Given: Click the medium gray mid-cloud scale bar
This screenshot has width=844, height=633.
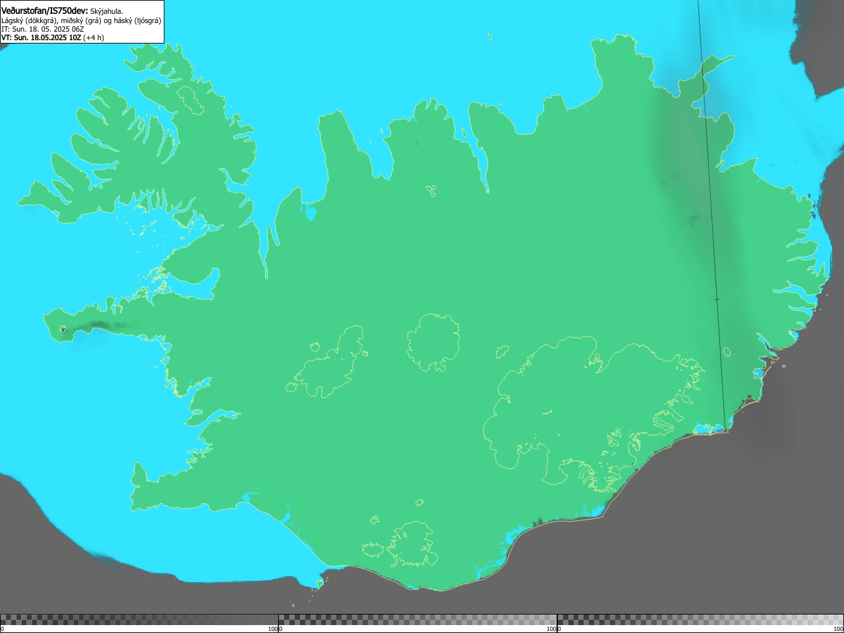Looking at the screenshot, I should pos(417,620).
